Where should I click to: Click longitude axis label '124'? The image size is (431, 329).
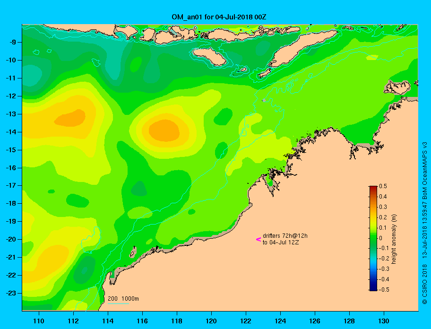pos(280,321)
